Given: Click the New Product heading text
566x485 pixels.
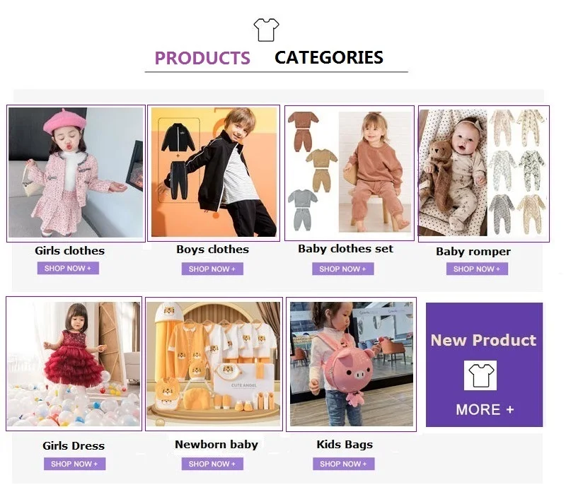Looking at the screenshot, I should [x=484, y=340].
